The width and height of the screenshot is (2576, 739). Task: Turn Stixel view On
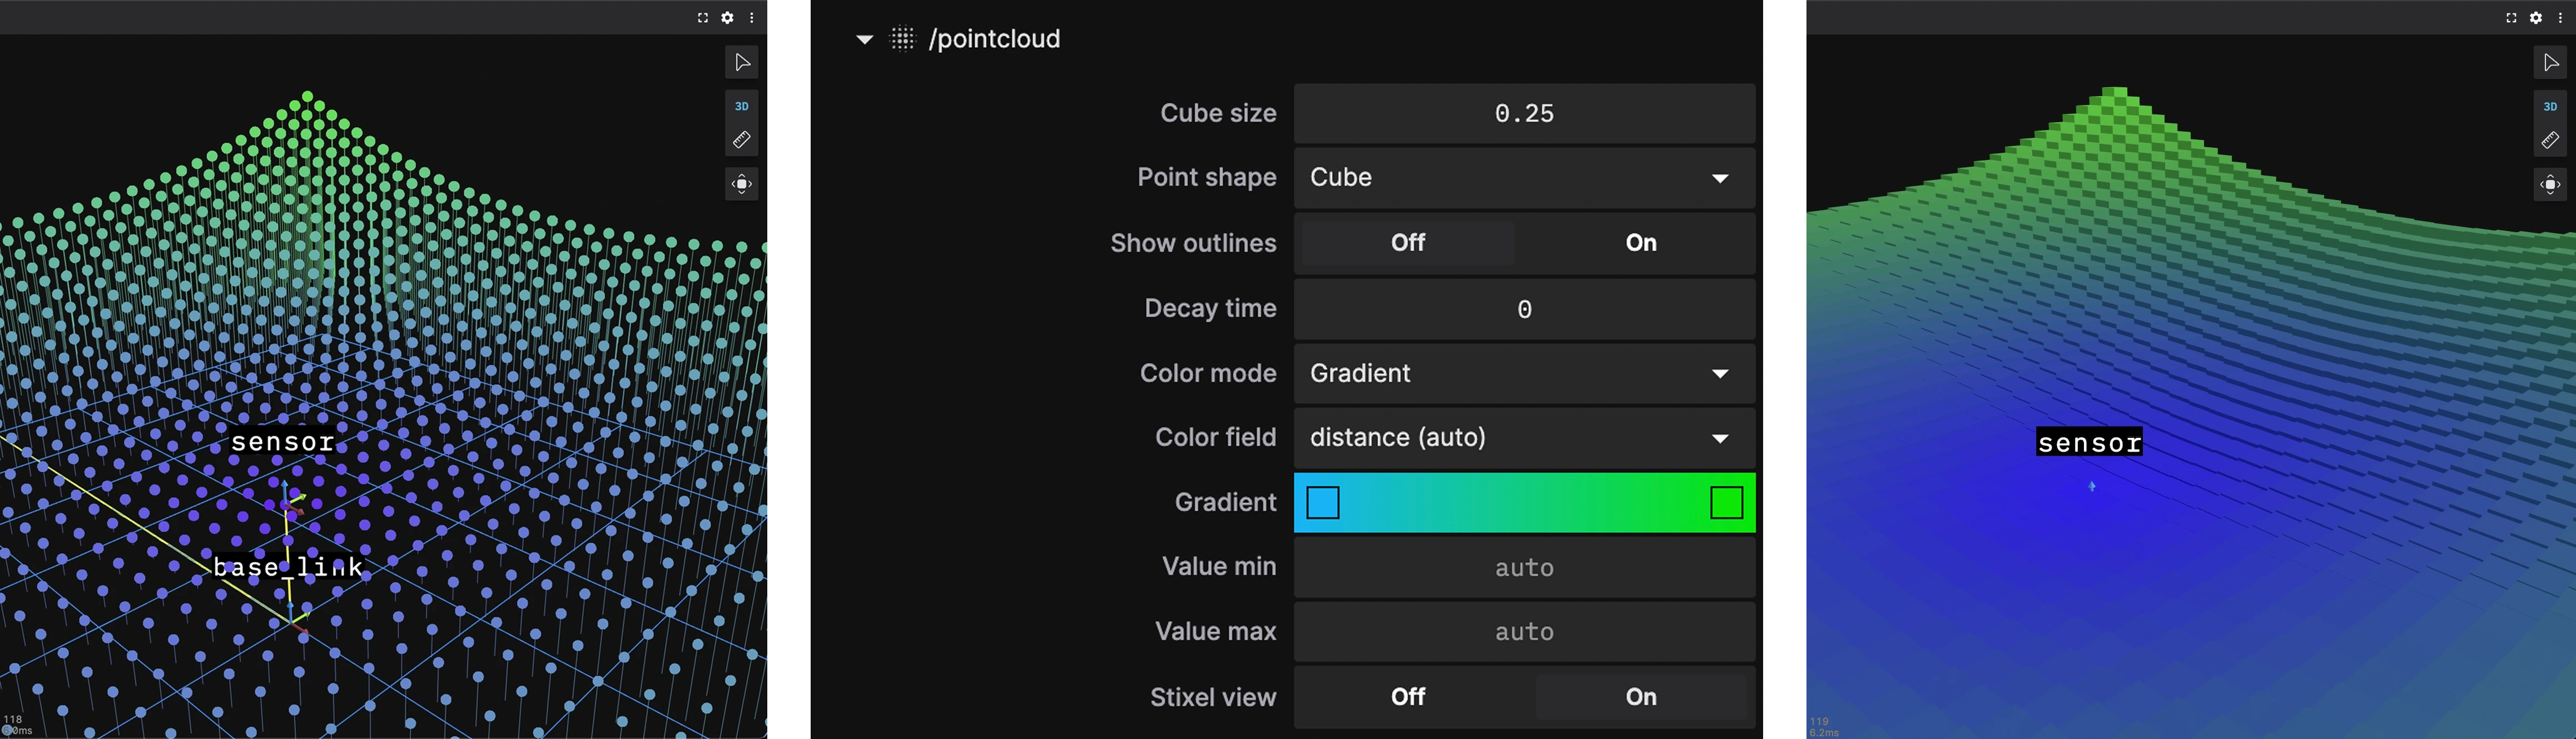click(x=1640, y=697)
